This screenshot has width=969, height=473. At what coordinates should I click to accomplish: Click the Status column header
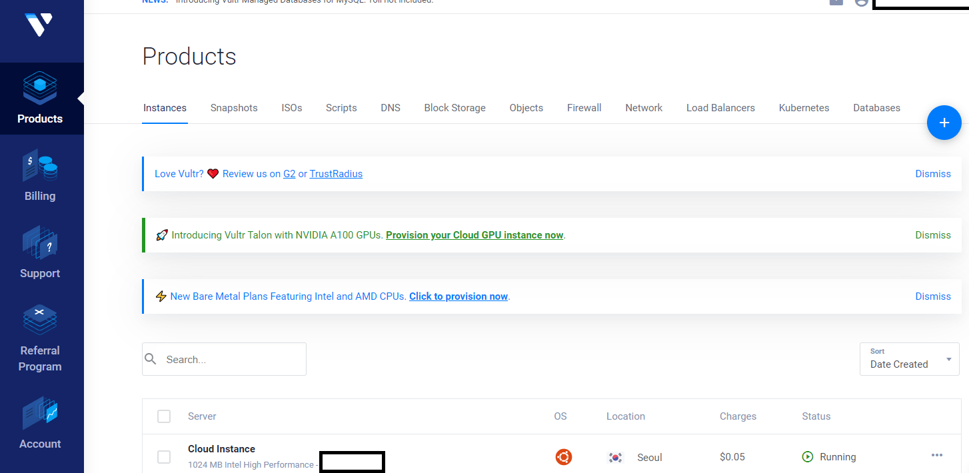[x=816, y=416]
